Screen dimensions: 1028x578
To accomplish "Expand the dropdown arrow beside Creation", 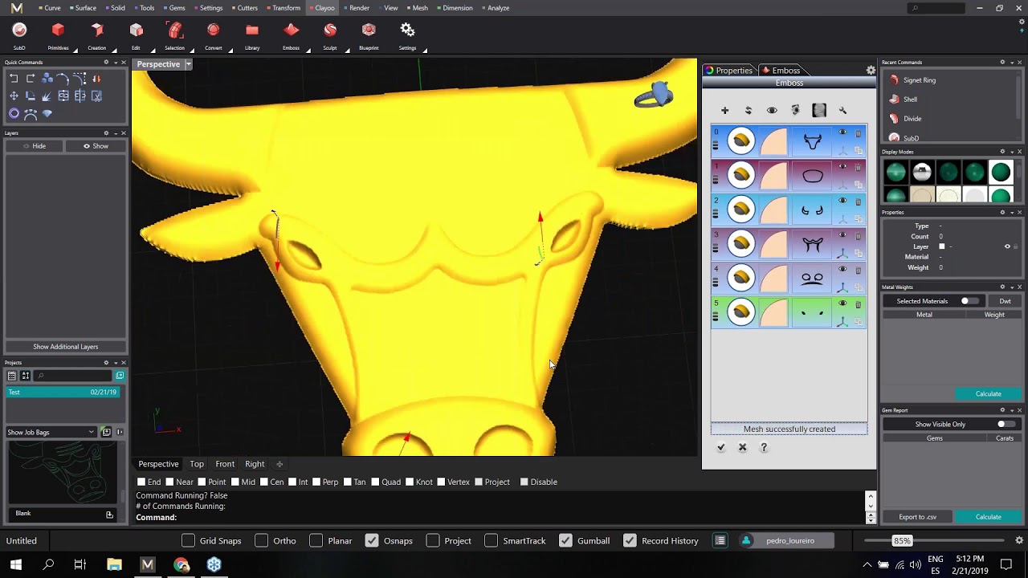I will pyautogui.click(x=114, y=49).
